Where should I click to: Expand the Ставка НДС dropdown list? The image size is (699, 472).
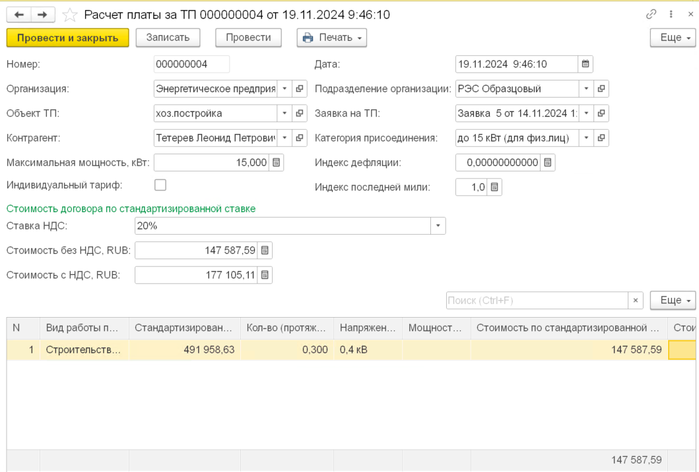click(x=438, y=226)
